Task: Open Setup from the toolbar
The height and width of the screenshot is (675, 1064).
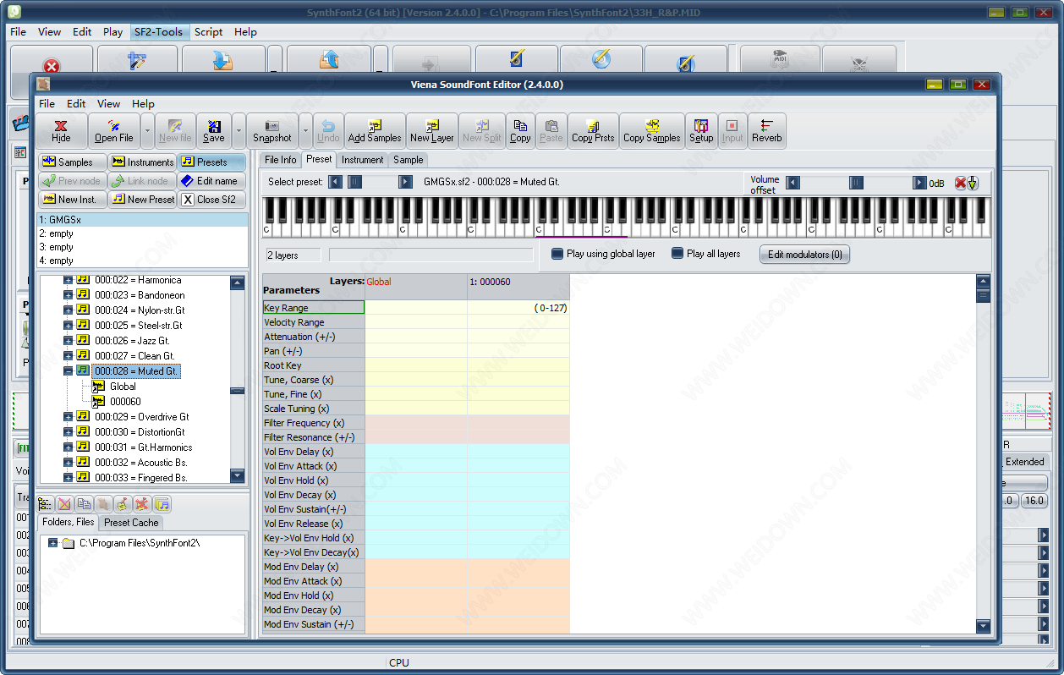Action: [701, 131]
